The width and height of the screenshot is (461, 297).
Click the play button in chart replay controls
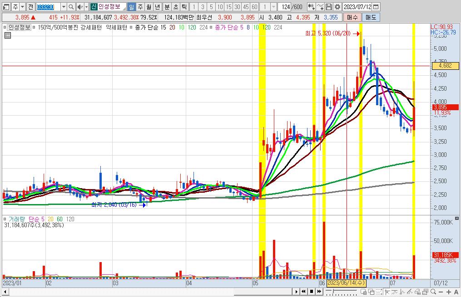296,292
